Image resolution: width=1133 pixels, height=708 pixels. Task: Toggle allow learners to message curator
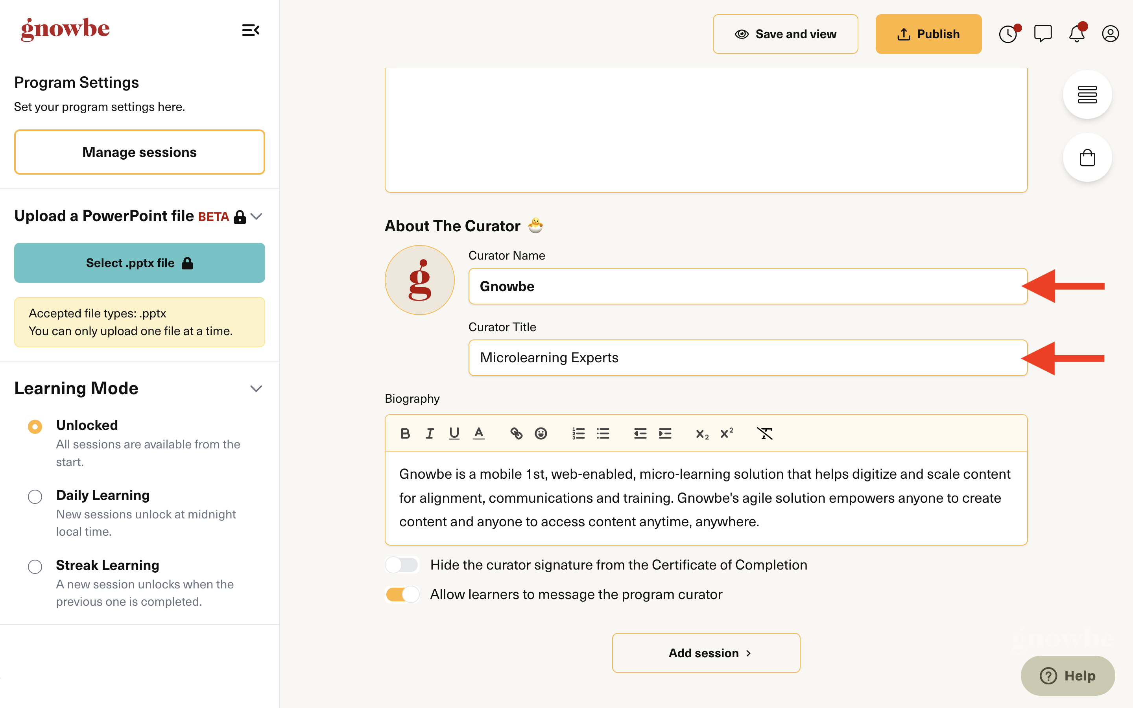pos(402,594)
